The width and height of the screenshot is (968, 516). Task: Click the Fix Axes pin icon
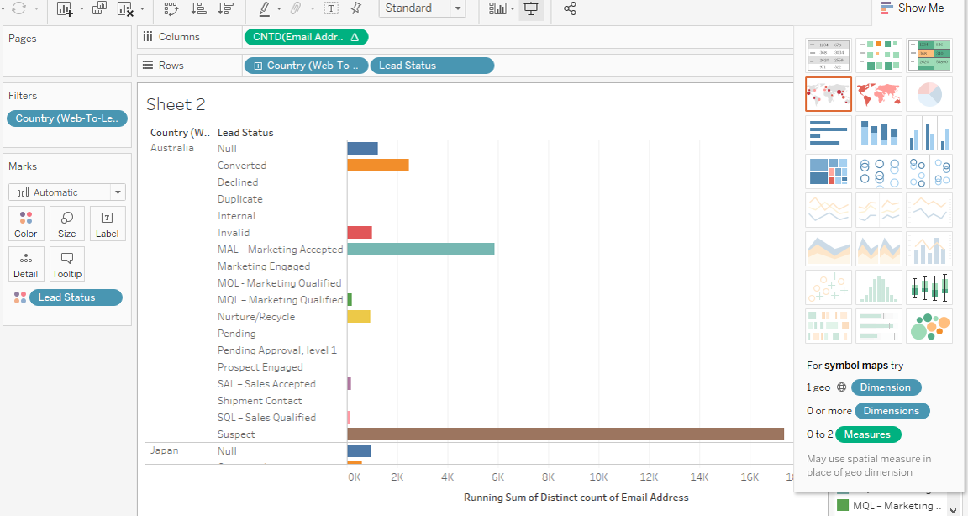click(x=355, y=9)
